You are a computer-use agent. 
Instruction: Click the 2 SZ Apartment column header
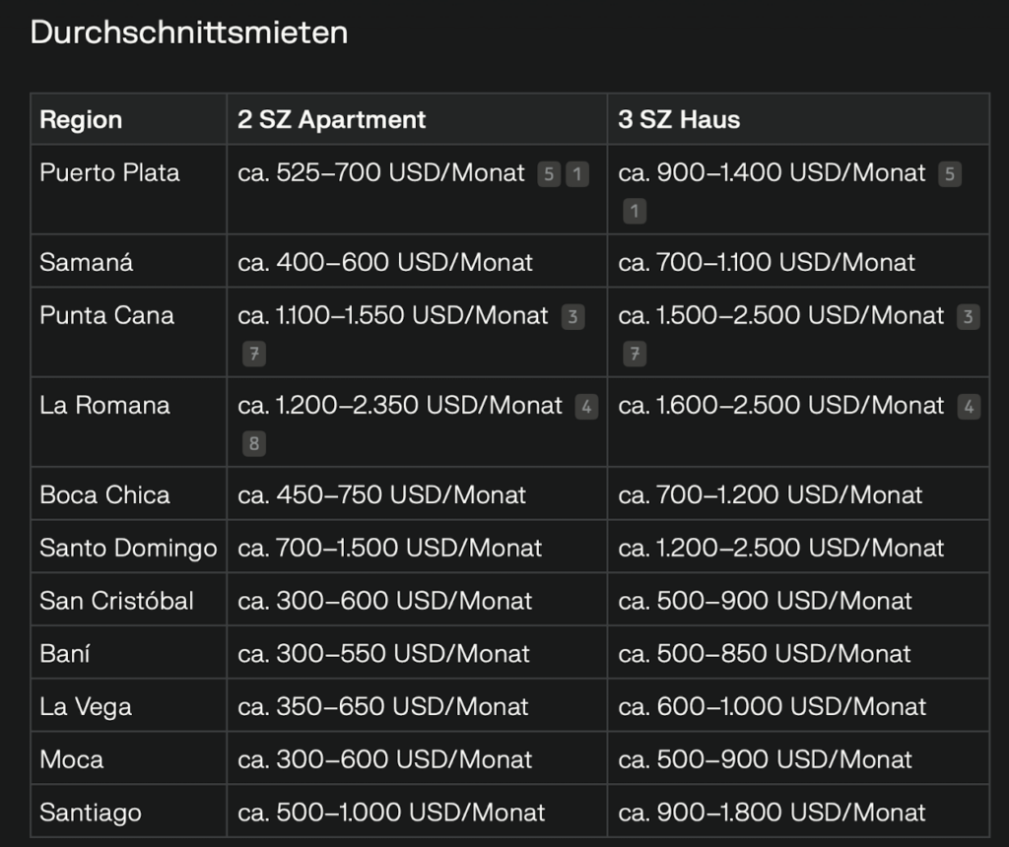coord(417,119)
